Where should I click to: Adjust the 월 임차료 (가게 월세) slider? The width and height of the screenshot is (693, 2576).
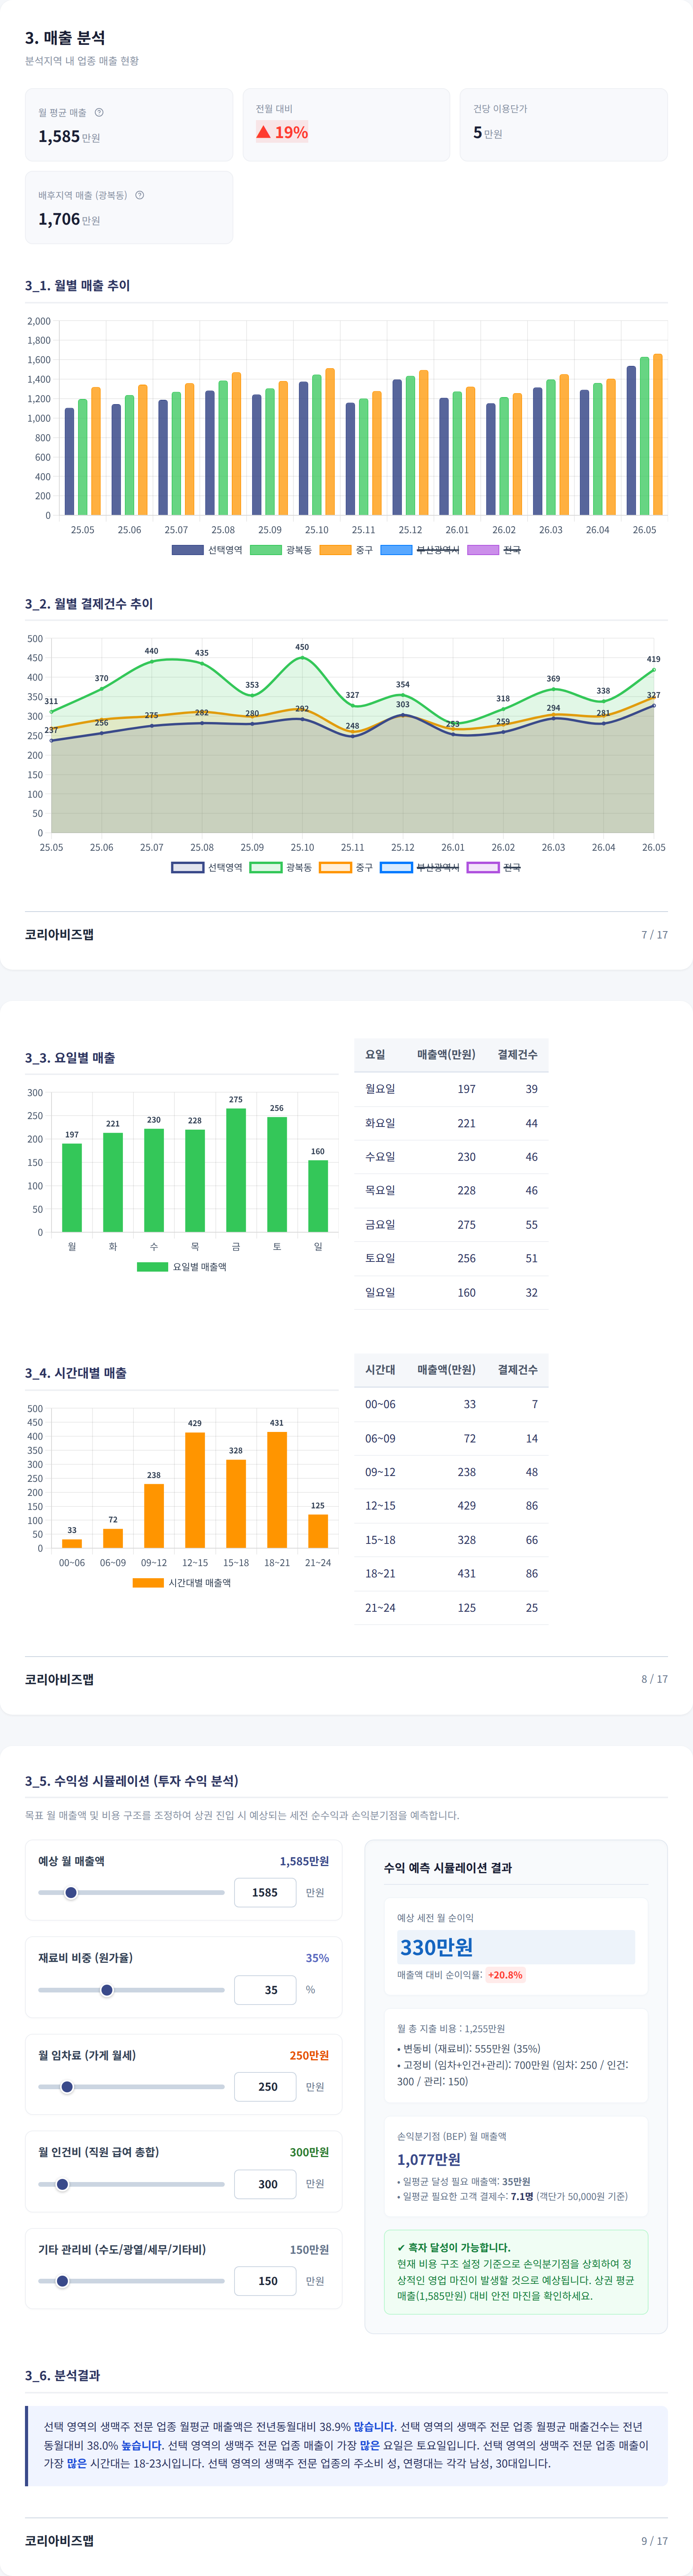pyautogui.click(x=131, y=2087)
